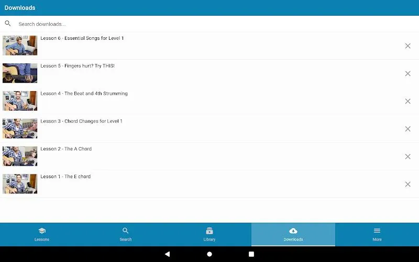
Task: Delete Lesson 1 The E chord download
Action: coord(407,184)
